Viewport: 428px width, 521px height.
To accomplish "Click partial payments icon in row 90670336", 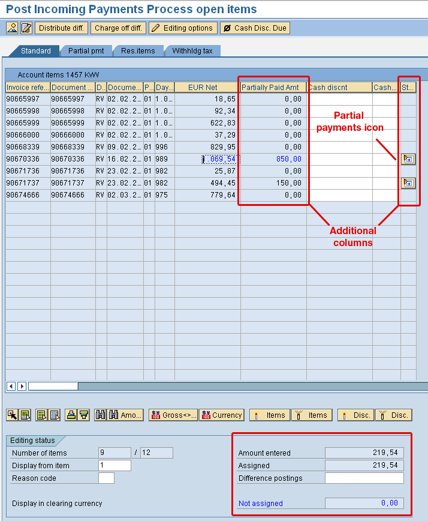I will tap(408, 159).
